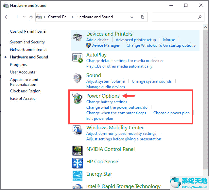Click the HP CoolSense snowflake icon
Screen dimensions: 209x190
point(78,162)
